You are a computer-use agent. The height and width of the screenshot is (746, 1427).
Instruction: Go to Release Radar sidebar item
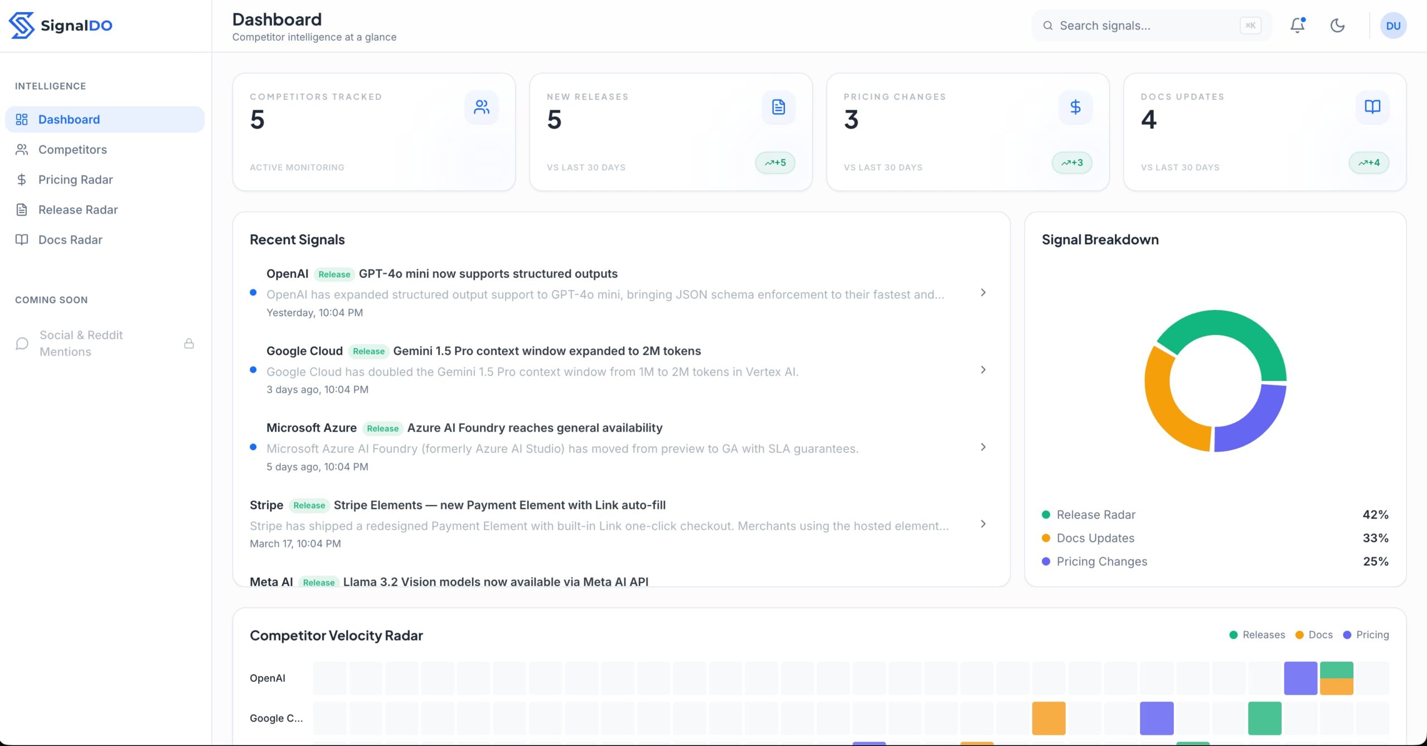pyautogui.click(x=78, y=210)
